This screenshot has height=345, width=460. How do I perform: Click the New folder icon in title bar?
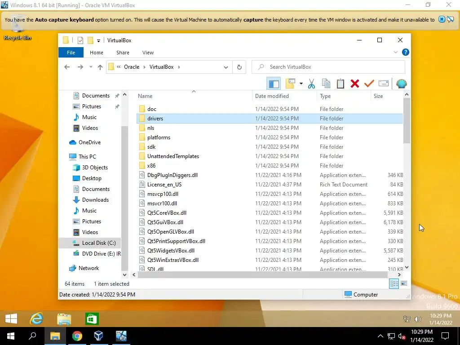90,40
